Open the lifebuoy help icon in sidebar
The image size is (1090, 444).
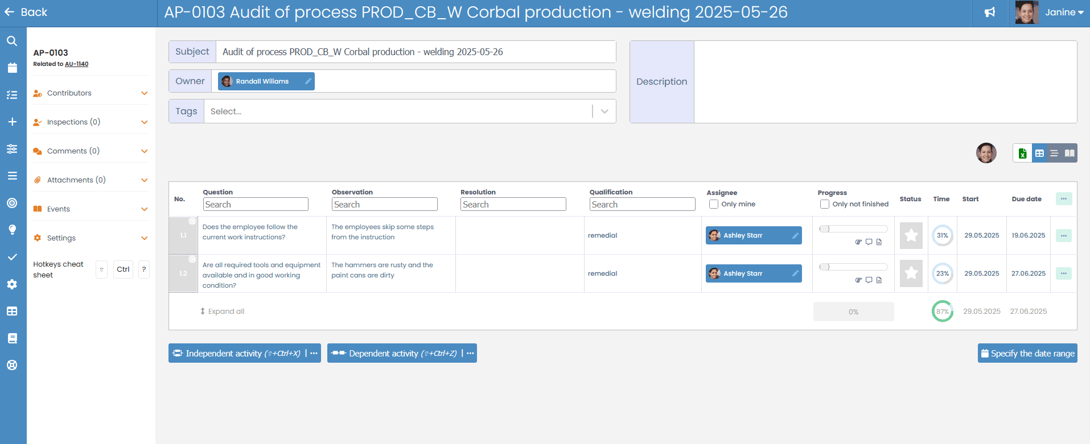[12, 365]
